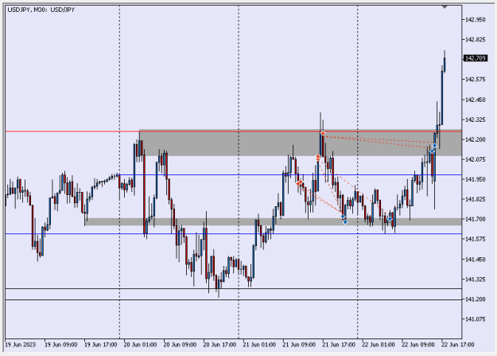This screenshot has height=356, width=497.
Task: Click the lowest blue marker in lower grey zone on 21 Jun
Action: point(345,222)
